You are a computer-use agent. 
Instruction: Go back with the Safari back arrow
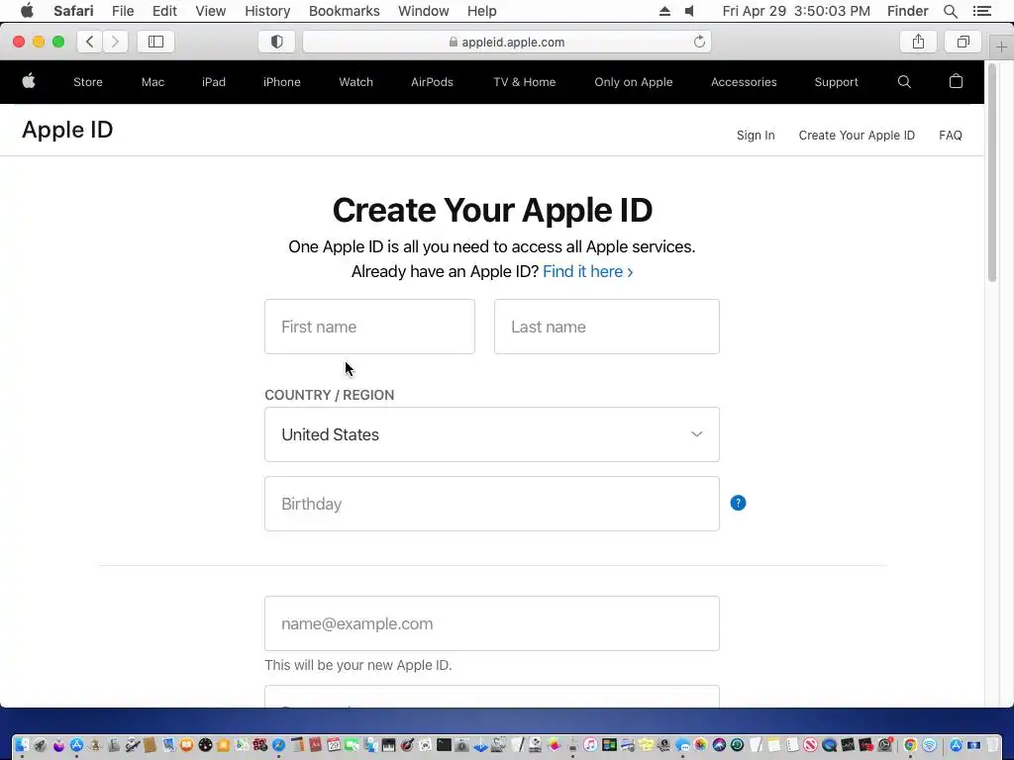(x=90, y=42)
